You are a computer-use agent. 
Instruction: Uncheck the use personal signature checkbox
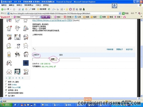pos(6,90)
